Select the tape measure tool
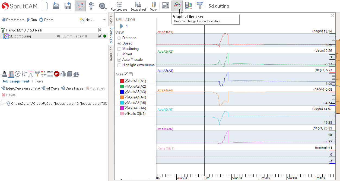 (x=102, y=6)
